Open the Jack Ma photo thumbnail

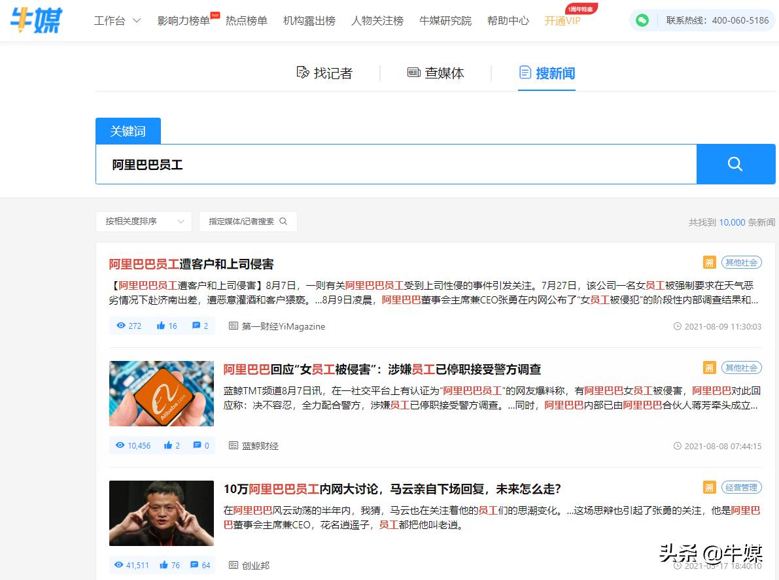click(x=162, y=513)
